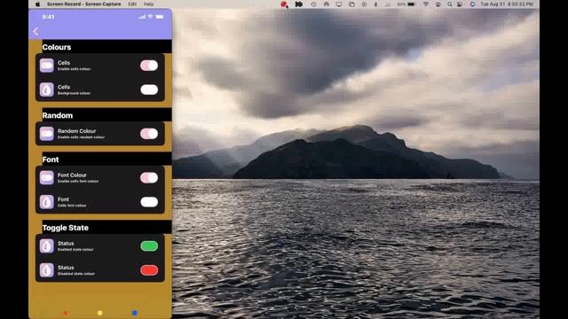Click the Random Colour row icon
Screen dimensions: 568x319
coord(47,134)
